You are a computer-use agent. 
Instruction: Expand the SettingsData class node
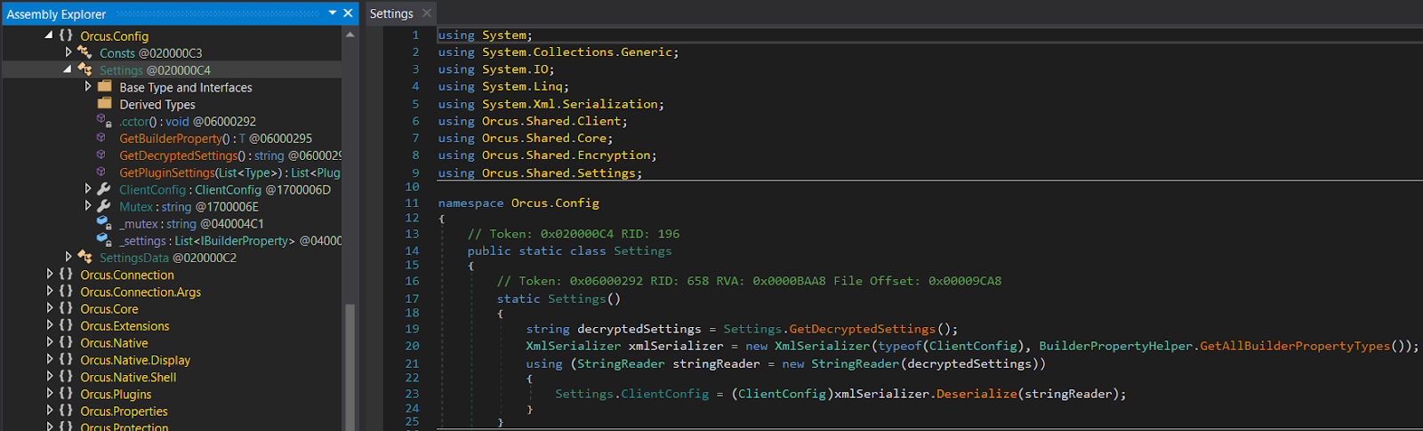[x=68, y=257]
